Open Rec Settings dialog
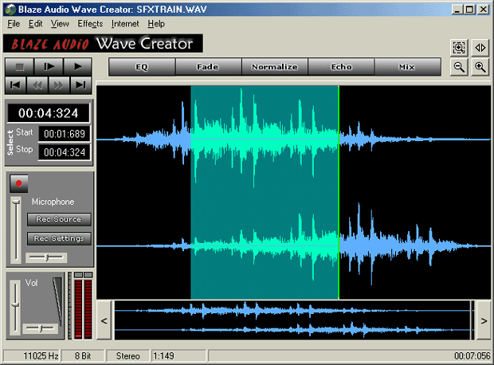The height and width of the screenshot is (365, 494). coord(59,238)
